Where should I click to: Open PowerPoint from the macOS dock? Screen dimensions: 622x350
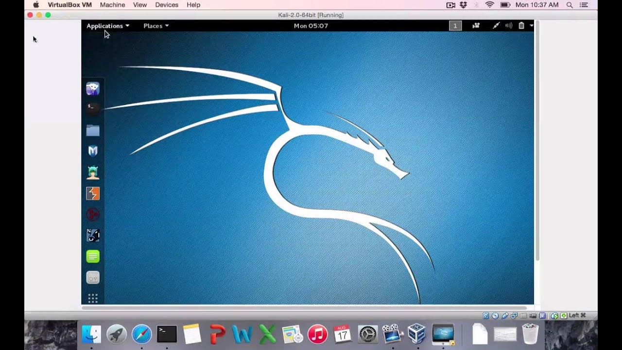click(x=217, y=334)
